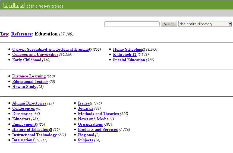The image size is (233, 153).
Task: Select the Early Childhood category
Action: (x=27, y=60)
